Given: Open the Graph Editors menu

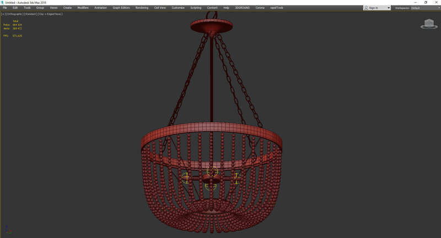Looking at the screenshot, I should point(121,8).
